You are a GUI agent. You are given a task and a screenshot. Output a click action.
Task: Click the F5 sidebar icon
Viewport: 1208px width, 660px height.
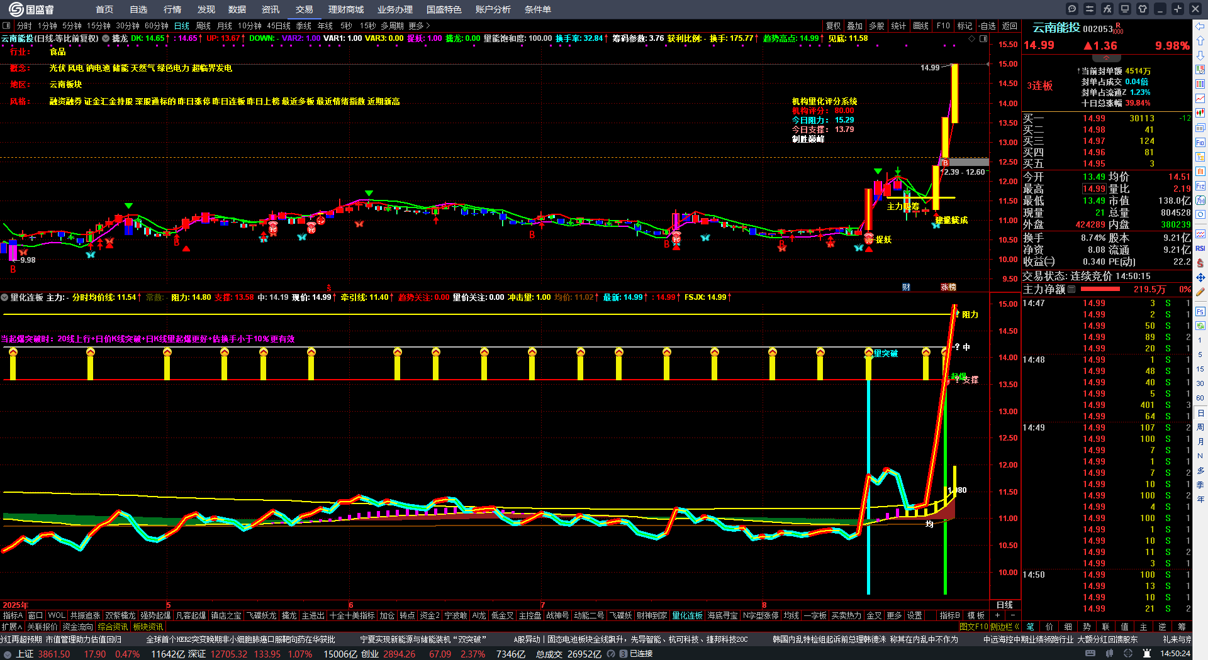1200,311
